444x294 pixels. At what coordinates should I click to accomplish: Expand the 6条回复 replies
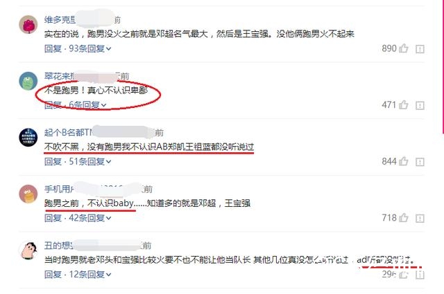pos(88,105)
